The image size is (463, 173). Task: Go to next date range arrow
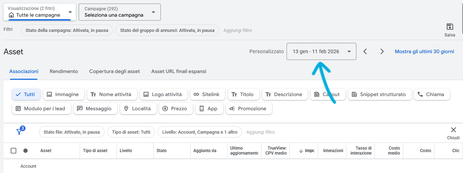382,51
